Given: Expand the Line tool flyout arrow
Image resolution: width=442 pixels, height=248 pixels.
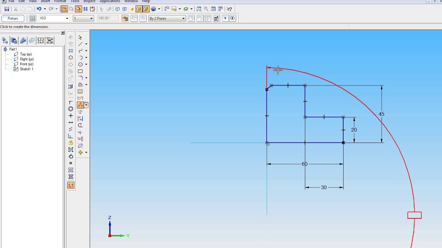Looking at the screenshot, I should (86, 44).
